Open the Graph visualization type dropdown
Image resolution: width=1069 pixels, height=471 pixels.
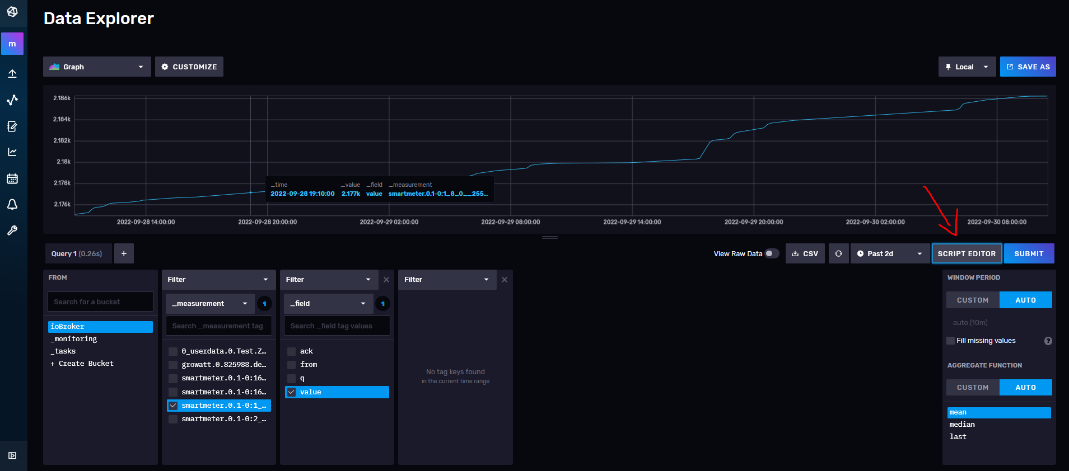(x=97, y=67)
